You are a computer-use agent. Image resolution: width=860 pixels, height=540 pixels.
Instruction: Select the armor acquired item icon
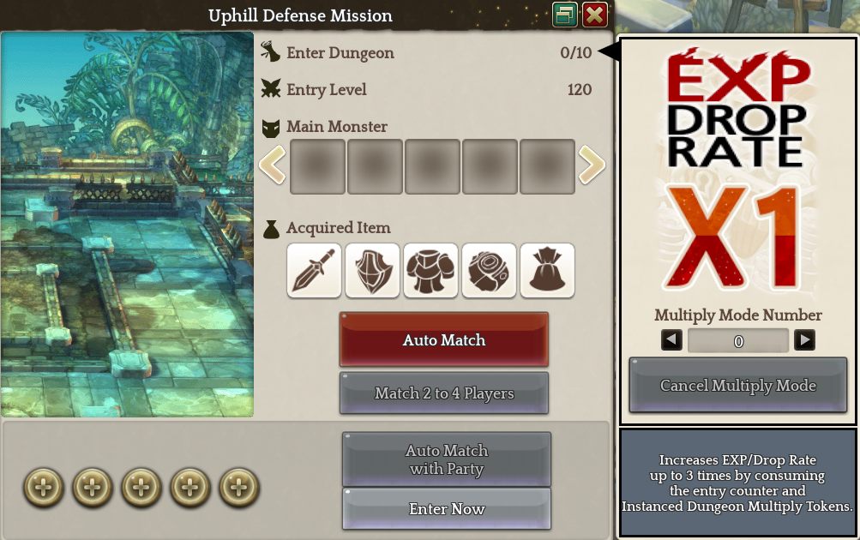pos(430,271)
